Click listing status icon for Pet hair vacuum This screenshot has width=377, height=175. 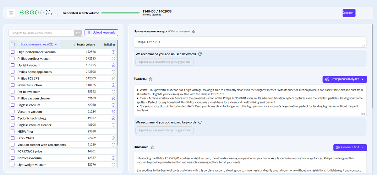113,92
